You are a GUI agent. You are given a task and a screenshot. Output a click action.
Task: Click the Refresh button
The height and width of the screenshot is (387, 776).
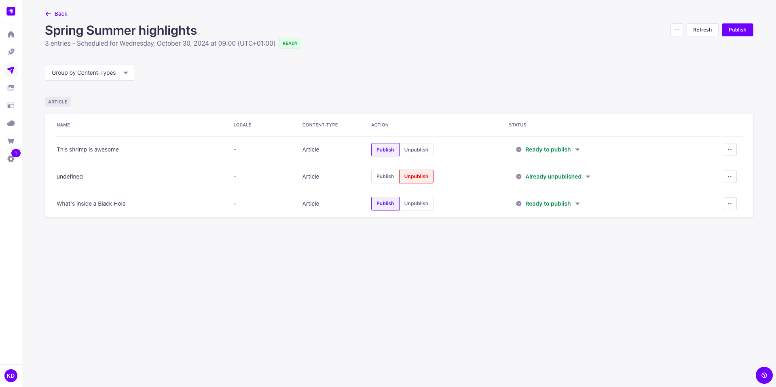pyautogui.click(x=702, y=30)
